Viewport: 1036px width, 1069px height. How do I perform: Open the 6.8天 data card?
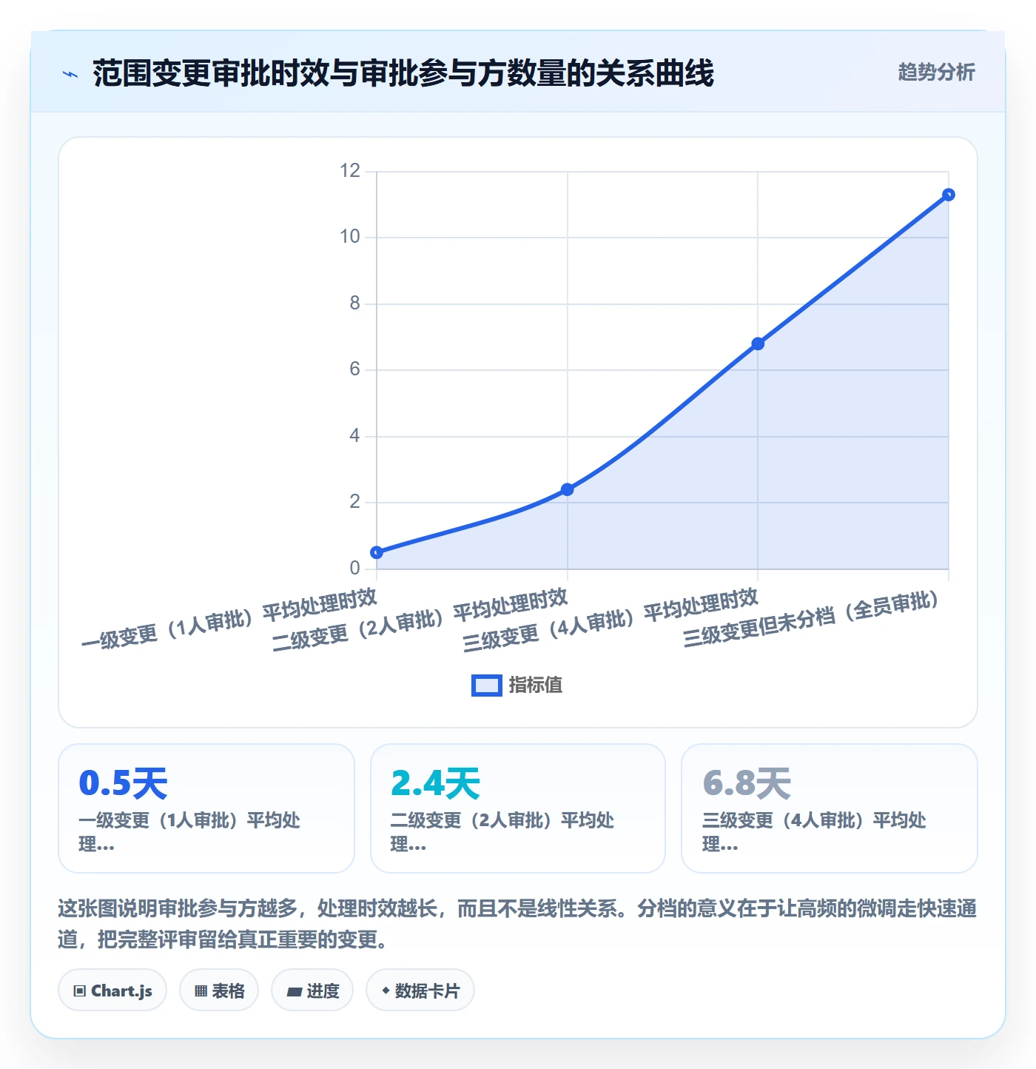(830, 808)
